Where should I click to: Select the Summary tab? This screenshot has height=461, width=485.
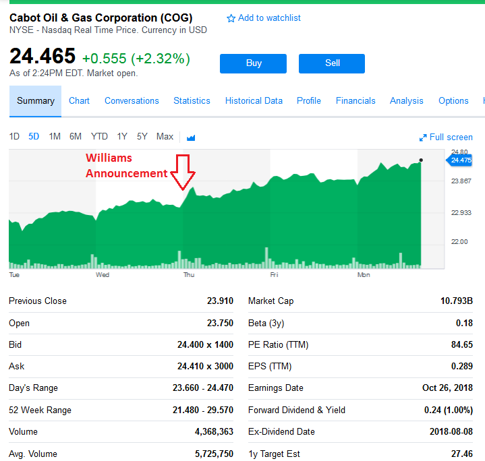pos(35,100)
